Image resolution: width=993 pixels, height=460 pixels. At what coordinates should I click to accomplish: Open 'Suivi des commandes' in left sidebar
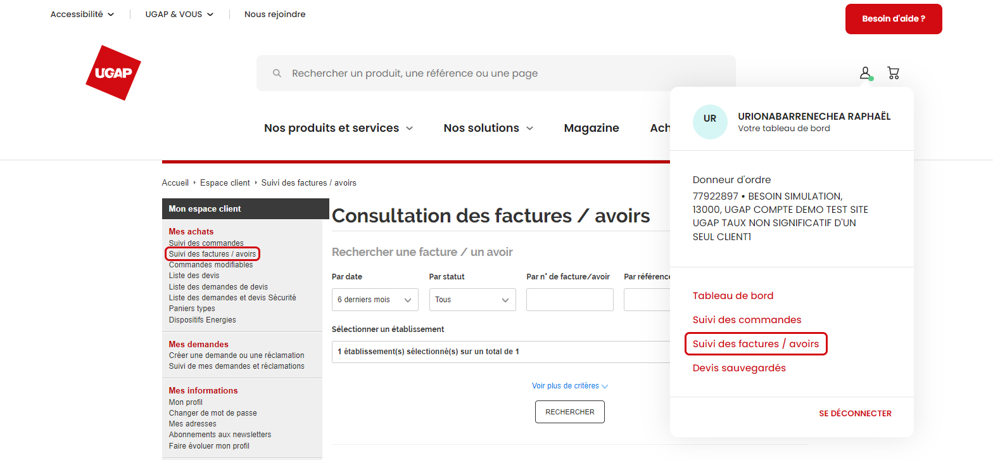206,243
